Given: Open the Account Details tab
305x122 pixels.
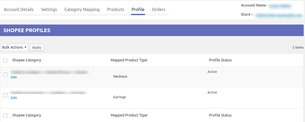Looking at the screenshot, I should [19, 9].
